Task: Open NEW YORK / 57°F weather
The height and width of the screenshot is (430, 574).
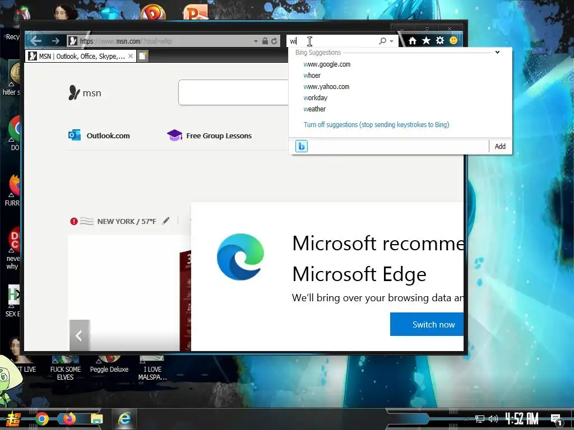Action: (127, 222)
